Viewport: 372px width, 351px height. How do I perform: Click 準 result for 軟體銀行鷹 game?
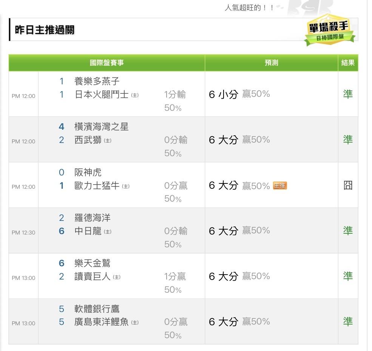tap(347, 321)
